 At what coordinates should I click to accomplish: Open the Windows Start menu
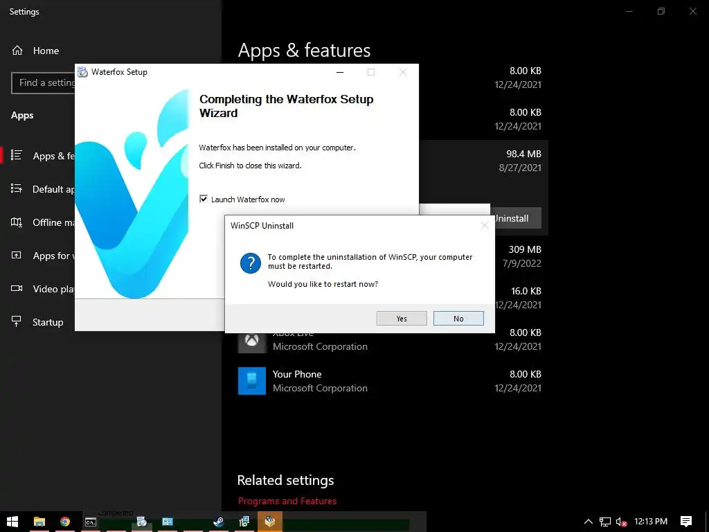click(x=12, y=522)
